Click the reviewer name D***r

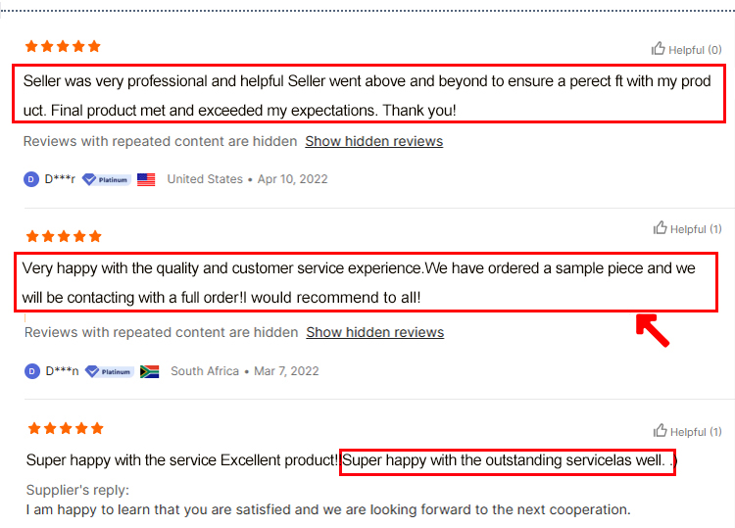(x=60, y=179)
